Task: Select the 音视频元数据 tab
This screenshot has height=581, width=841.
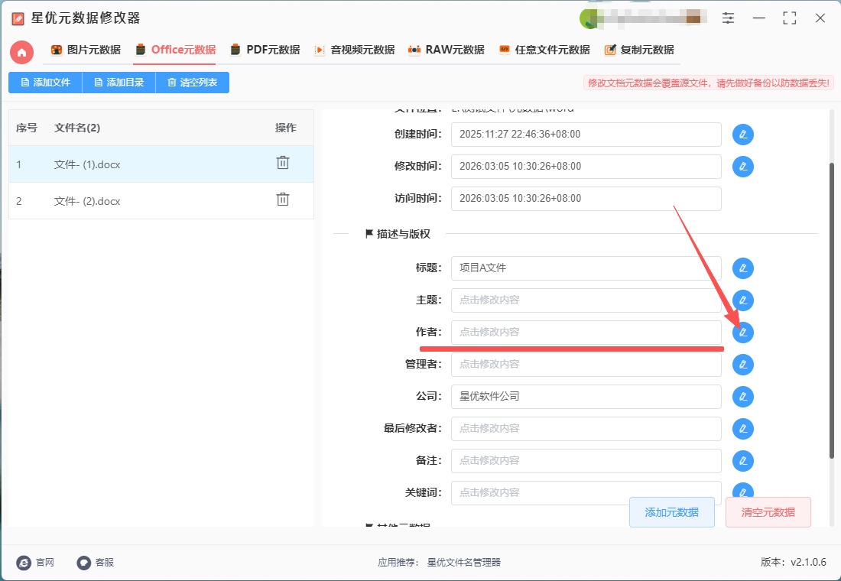Action: (355, 50)
